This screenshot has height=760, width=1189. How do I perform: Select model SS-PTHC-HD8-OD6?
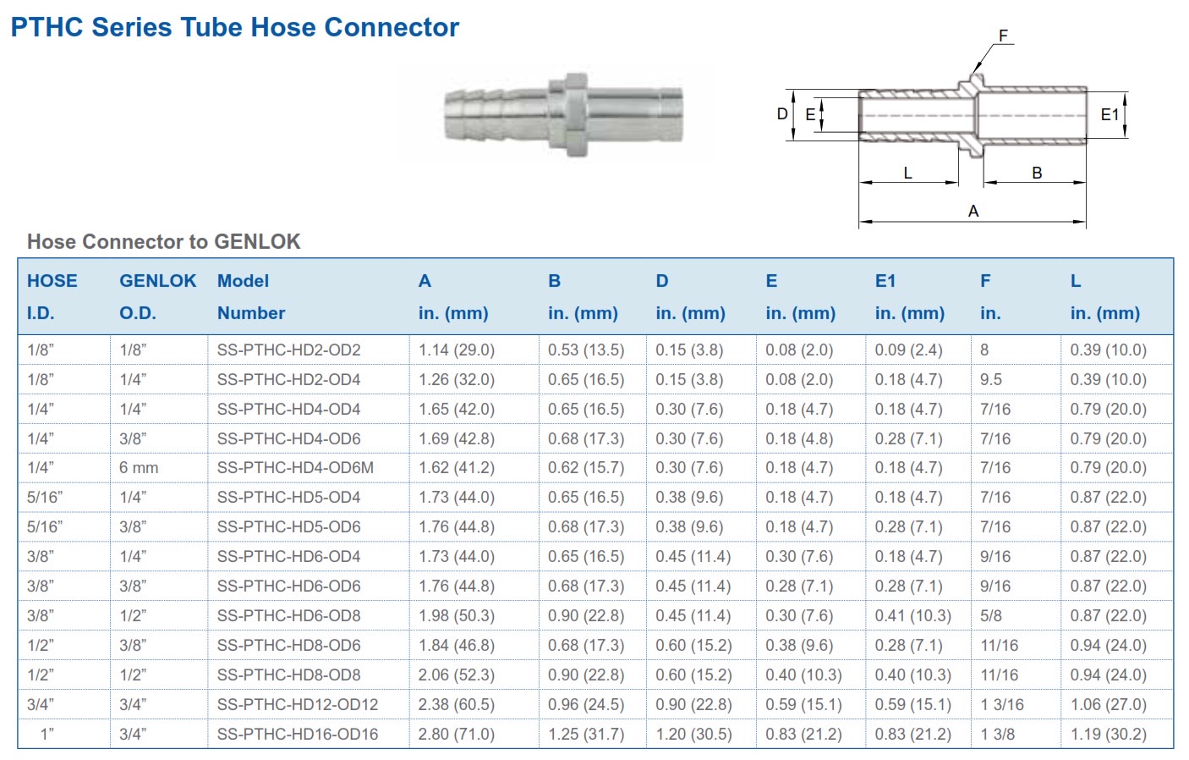click(x=288, y=646)
